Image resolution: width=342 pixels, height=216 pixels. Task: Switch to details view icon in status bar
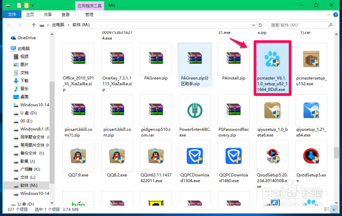[327, 209]
